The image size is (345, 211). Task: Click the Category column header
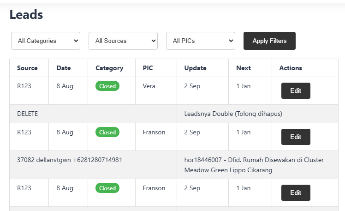109,68
